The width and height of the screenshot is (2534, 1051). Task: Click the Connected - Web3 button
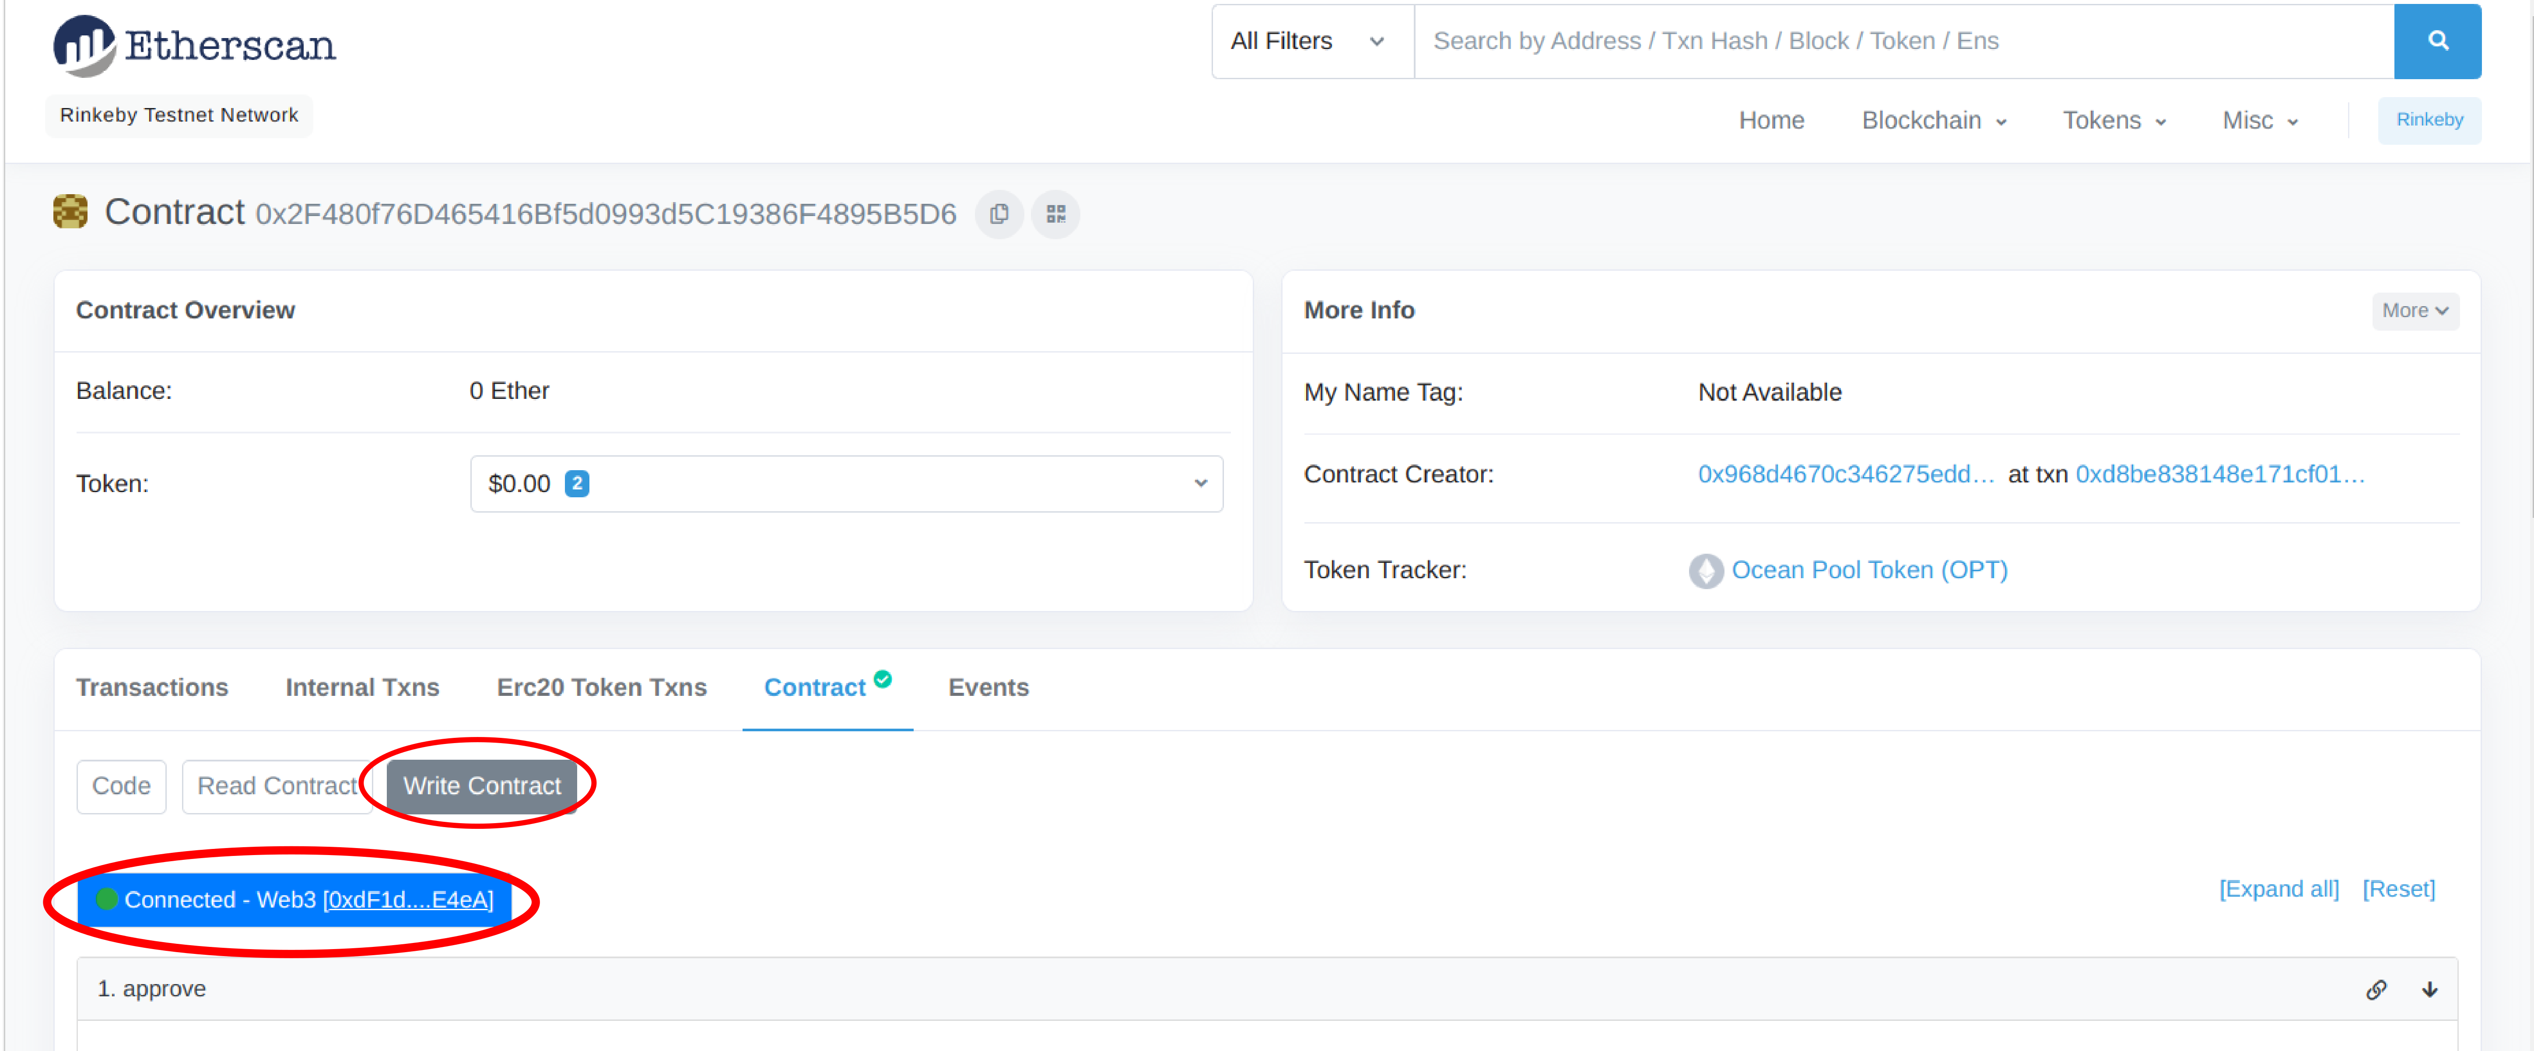[294, 900]
